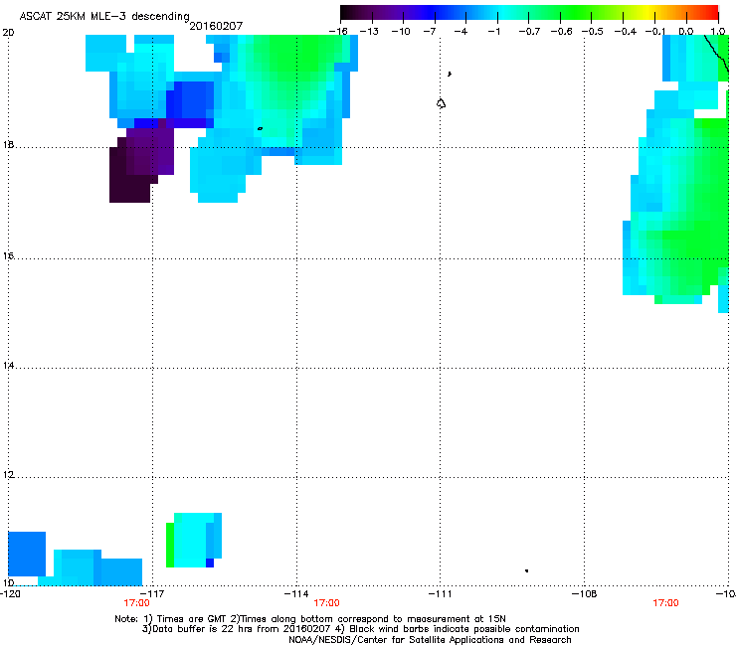Click the "1.0" color bar label

718,31
